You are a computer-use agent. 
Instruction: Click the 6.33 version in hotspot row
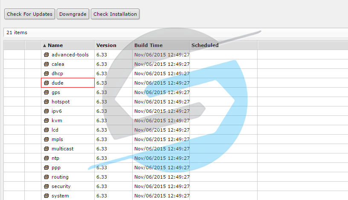[x=101, y=102]
